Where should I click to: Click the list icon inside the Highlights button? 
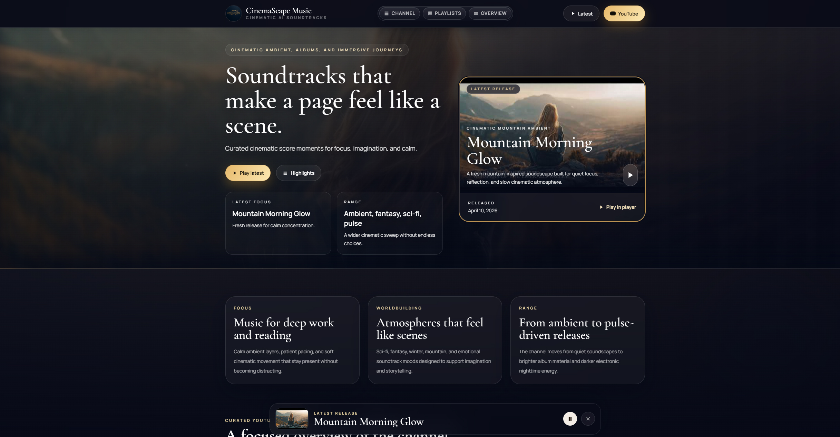(x=285, y=173)
